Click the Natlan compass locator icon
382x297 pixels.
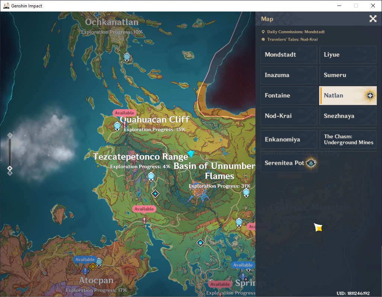[x=370, y=96]
